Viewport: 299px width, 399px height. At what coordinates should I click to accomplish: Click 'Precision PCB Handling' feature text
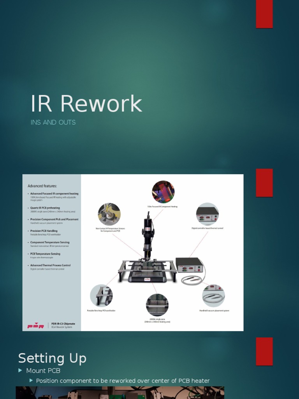pyautogui.click(x=44, y=231)
